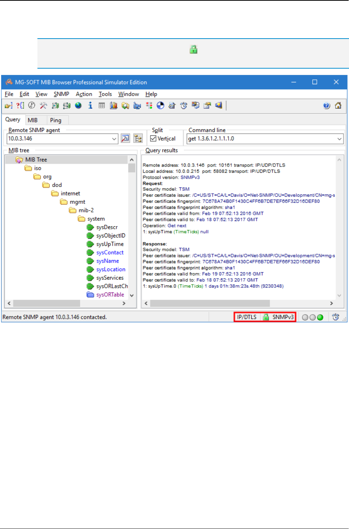Screen dimensions: 349x529
Task: Click the home icon in toolbar
Action: point(338,106)
